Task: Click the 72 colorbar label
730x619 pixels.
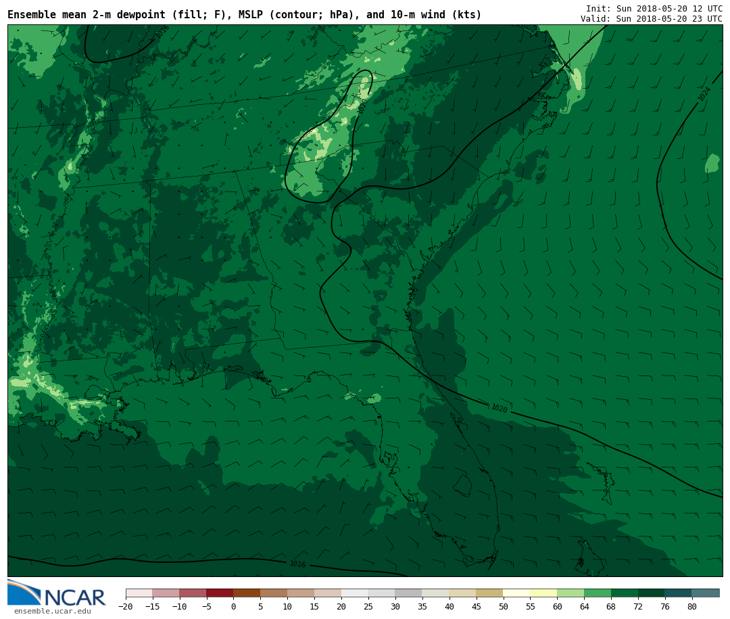Action: tap(638, 606)
